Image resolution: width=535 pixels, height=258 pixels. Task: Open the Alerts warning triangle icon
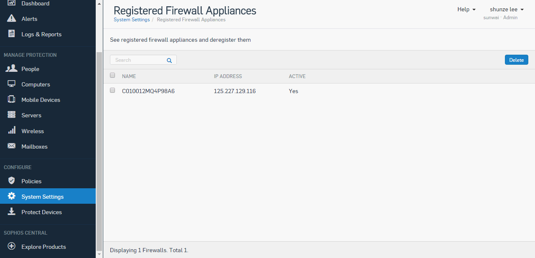tap(12, 19)
